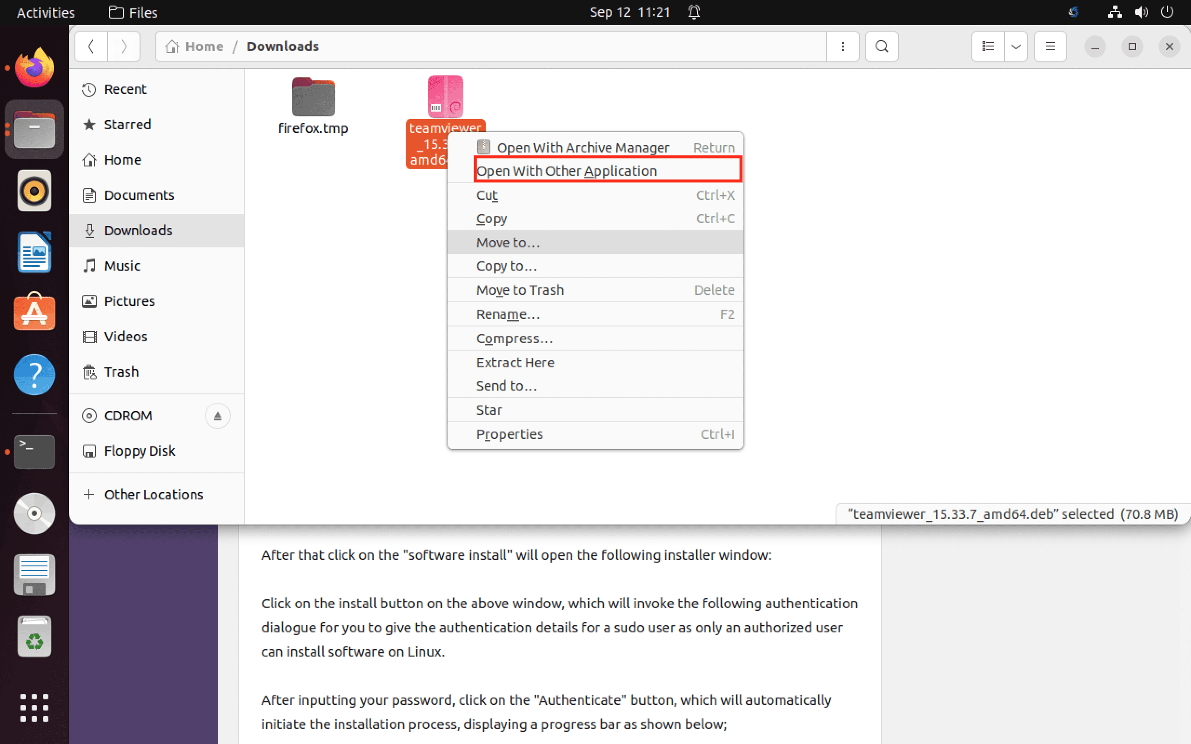Launch LibreOffice Writer from the dock
This screenshot has height=744, width=1191.
click(x=34, y=252)
